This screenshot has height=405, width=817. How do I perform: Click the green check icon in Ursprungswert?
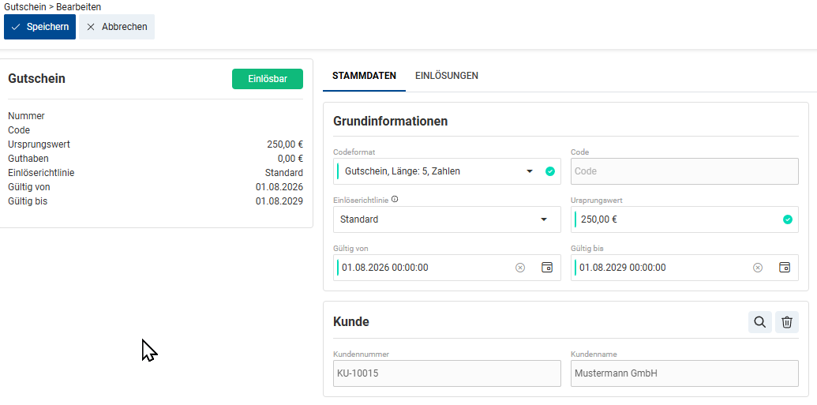[788, 219]
